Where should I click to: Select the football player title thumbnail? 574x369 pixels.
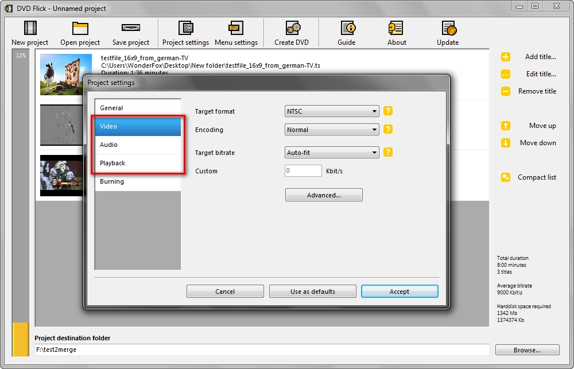(x=61, y=176)
